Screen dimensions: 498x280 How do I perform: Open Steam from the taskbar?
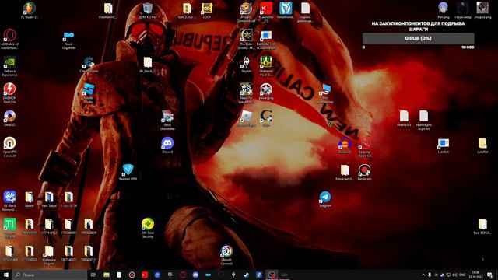coord(246,275)
